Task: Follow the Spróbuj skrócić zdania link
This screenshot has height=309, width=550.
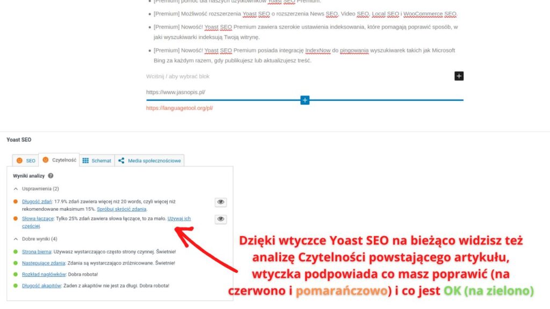Action: (x=122, y=209)
